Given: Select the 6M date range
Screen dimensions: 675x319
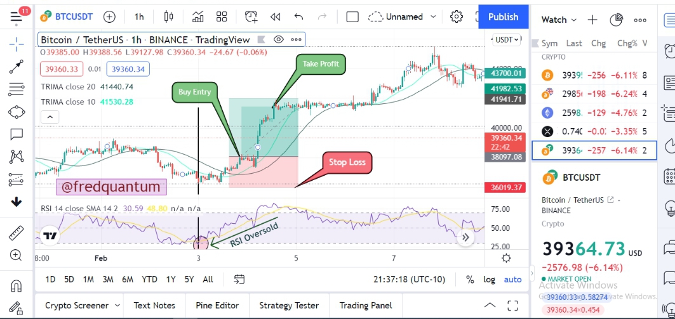Looking at the screenshot, I should (128, 280).
